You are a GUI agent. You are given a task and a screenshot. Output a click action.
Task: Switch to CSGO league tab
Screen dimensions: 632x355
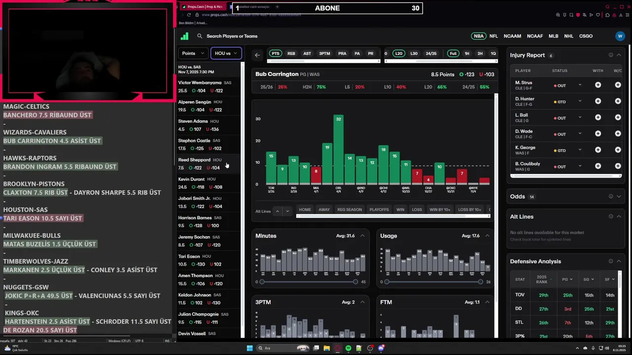coord(586,36)
